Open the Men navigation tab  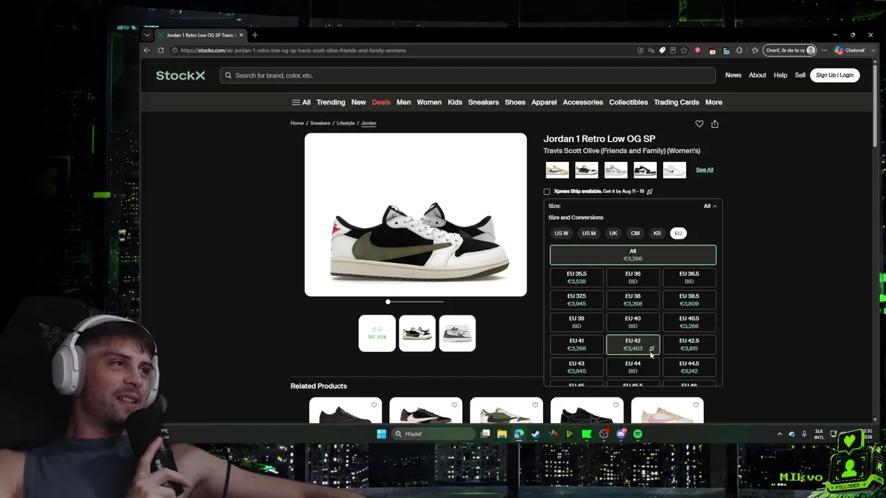click(404, 102)
